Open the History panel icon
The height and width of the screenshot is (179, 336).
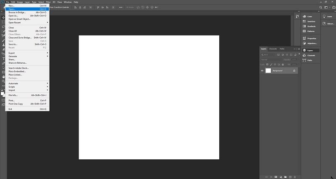coord(297,16)
